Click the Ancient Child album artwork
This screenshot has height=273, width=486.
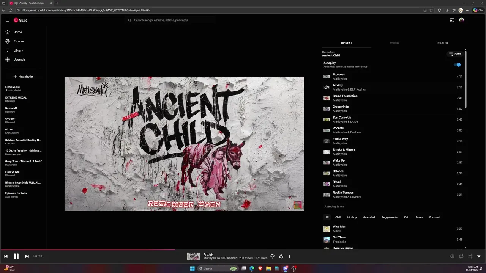tap(184, 144)
